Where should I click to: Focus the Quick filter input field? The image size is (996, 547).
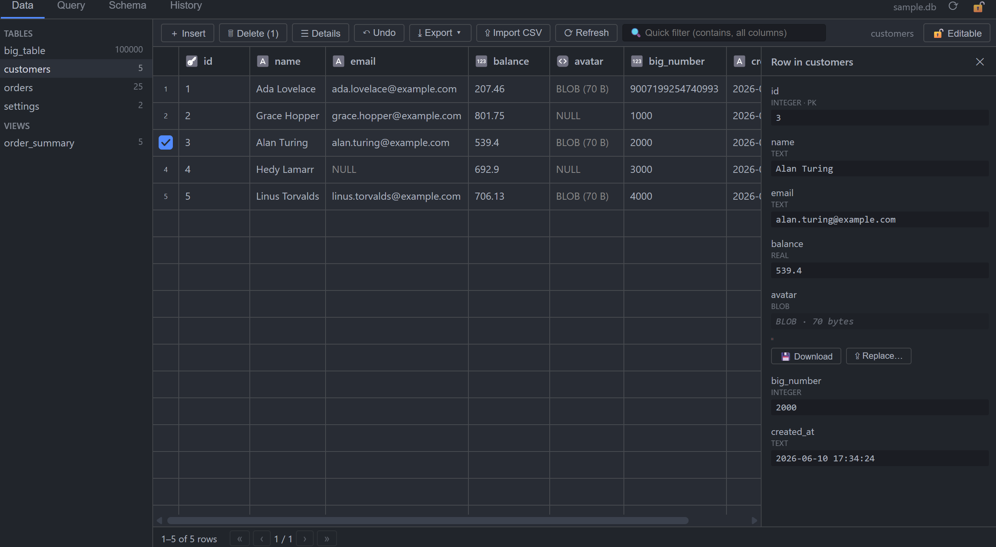coord(724,33)
